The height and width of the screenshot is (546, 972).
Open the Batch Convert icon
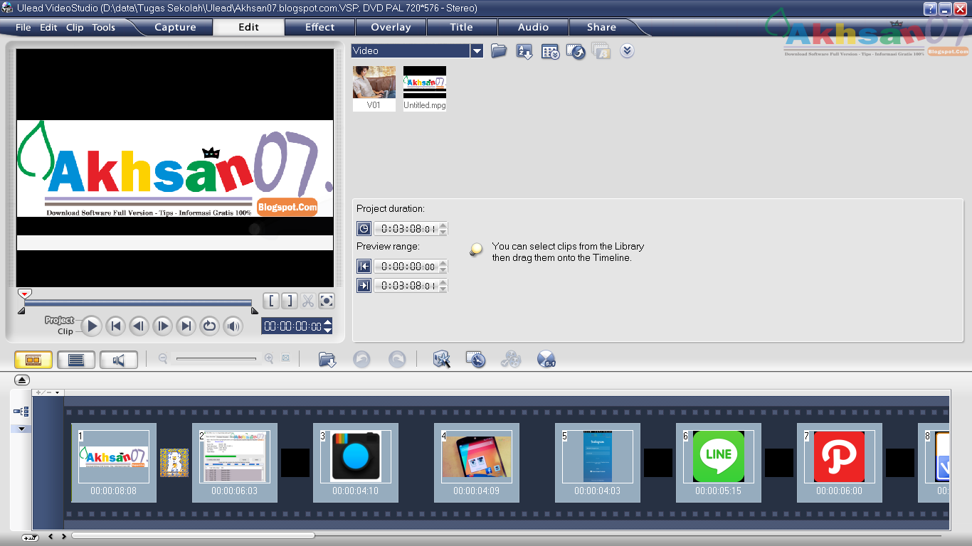click(x=476, y=360)
